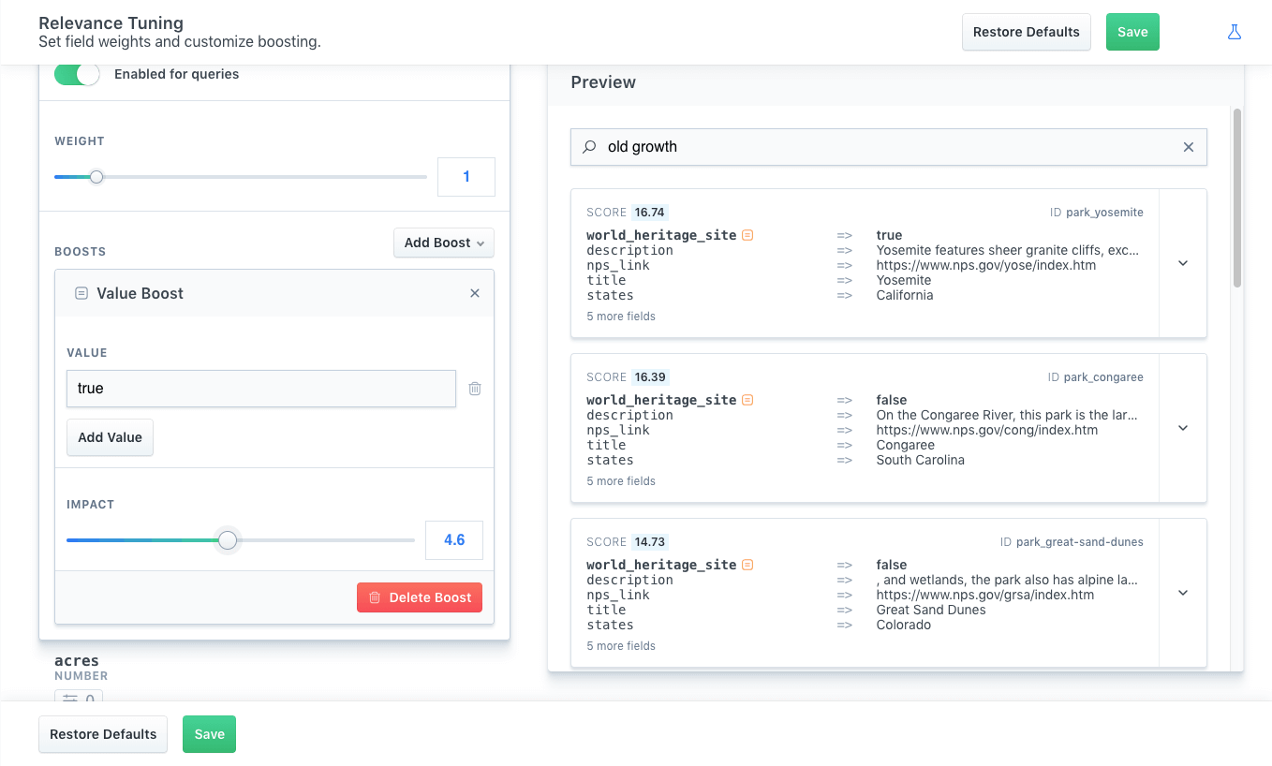Click Restore Defaults in the bottom bar

[103, 734]
